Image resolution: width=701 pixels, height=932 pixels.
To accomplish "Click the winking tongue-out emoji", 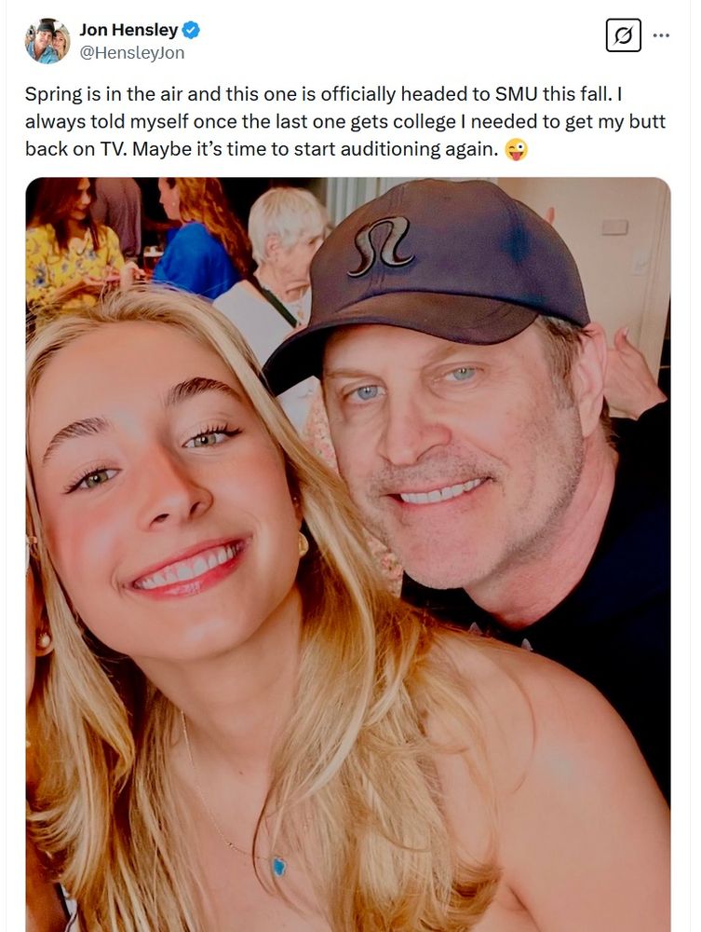I will click(516, 149).
